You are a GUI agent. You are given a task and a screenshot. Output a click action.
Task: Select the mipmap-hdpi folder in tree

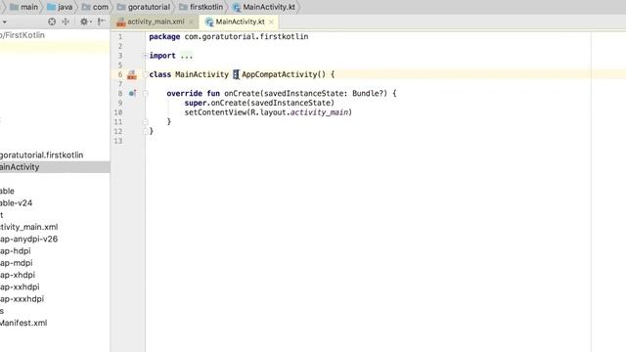tap(16, 251)
